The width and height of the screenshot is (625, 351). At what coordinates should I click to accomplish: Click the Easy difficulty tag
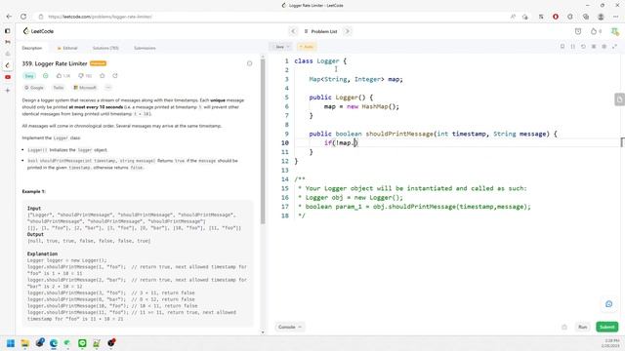point(29,76)
